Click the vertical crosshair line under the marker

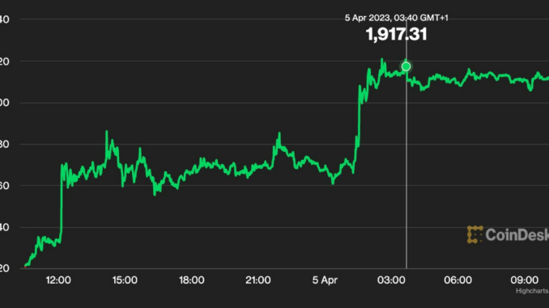pos(406,170)
